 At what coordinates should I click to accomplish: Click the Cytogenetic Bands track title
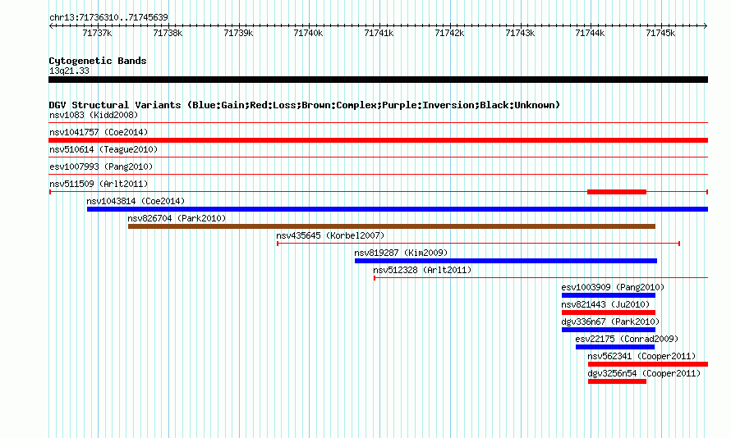pos(98,61)
